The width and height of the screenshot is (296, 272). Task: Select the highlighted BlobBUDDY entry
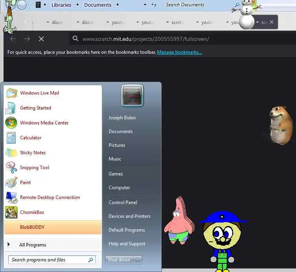tap(53, 227)
